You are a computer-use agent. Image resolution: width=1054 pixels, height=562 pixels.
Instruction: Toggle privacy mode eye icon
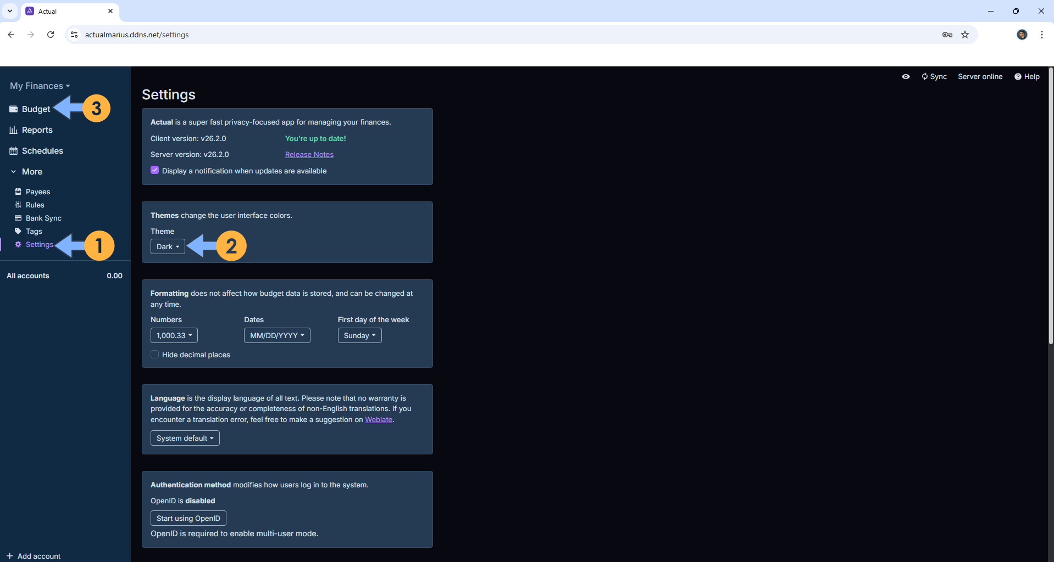(x=906, y=77)
